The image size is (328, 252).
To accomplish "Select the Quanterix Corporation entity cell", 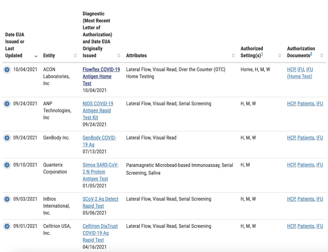I will 55,168.
